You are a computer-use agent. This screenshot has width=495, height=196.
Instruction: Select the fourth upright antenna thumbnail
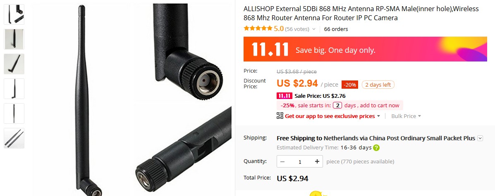tap(14, 89)
